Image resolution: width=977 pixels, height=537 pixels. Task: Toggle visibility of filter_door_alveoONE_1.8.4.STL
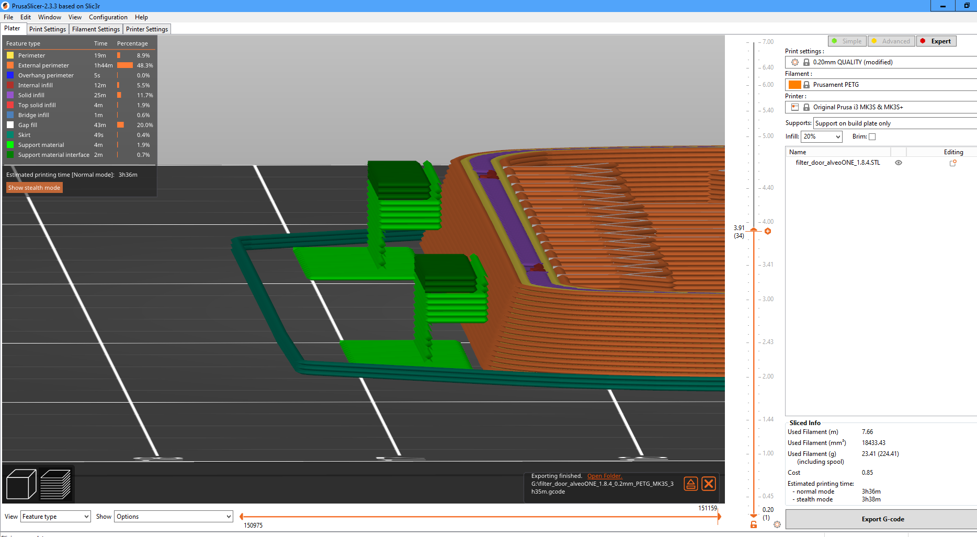tap(899, 163)
